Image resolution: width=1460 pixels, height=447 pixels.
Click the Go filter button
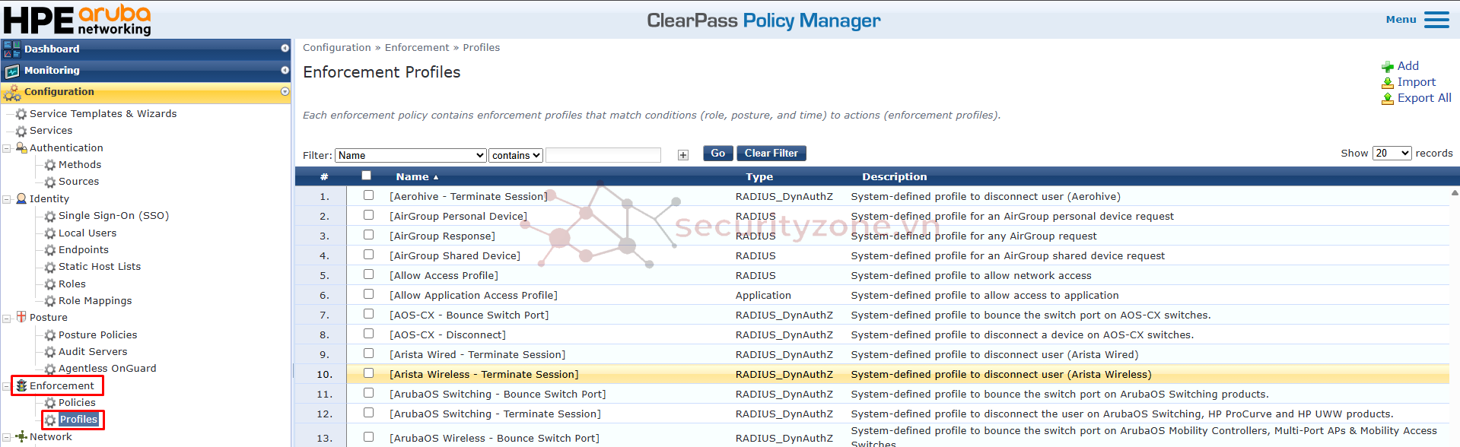pos(718,154)
